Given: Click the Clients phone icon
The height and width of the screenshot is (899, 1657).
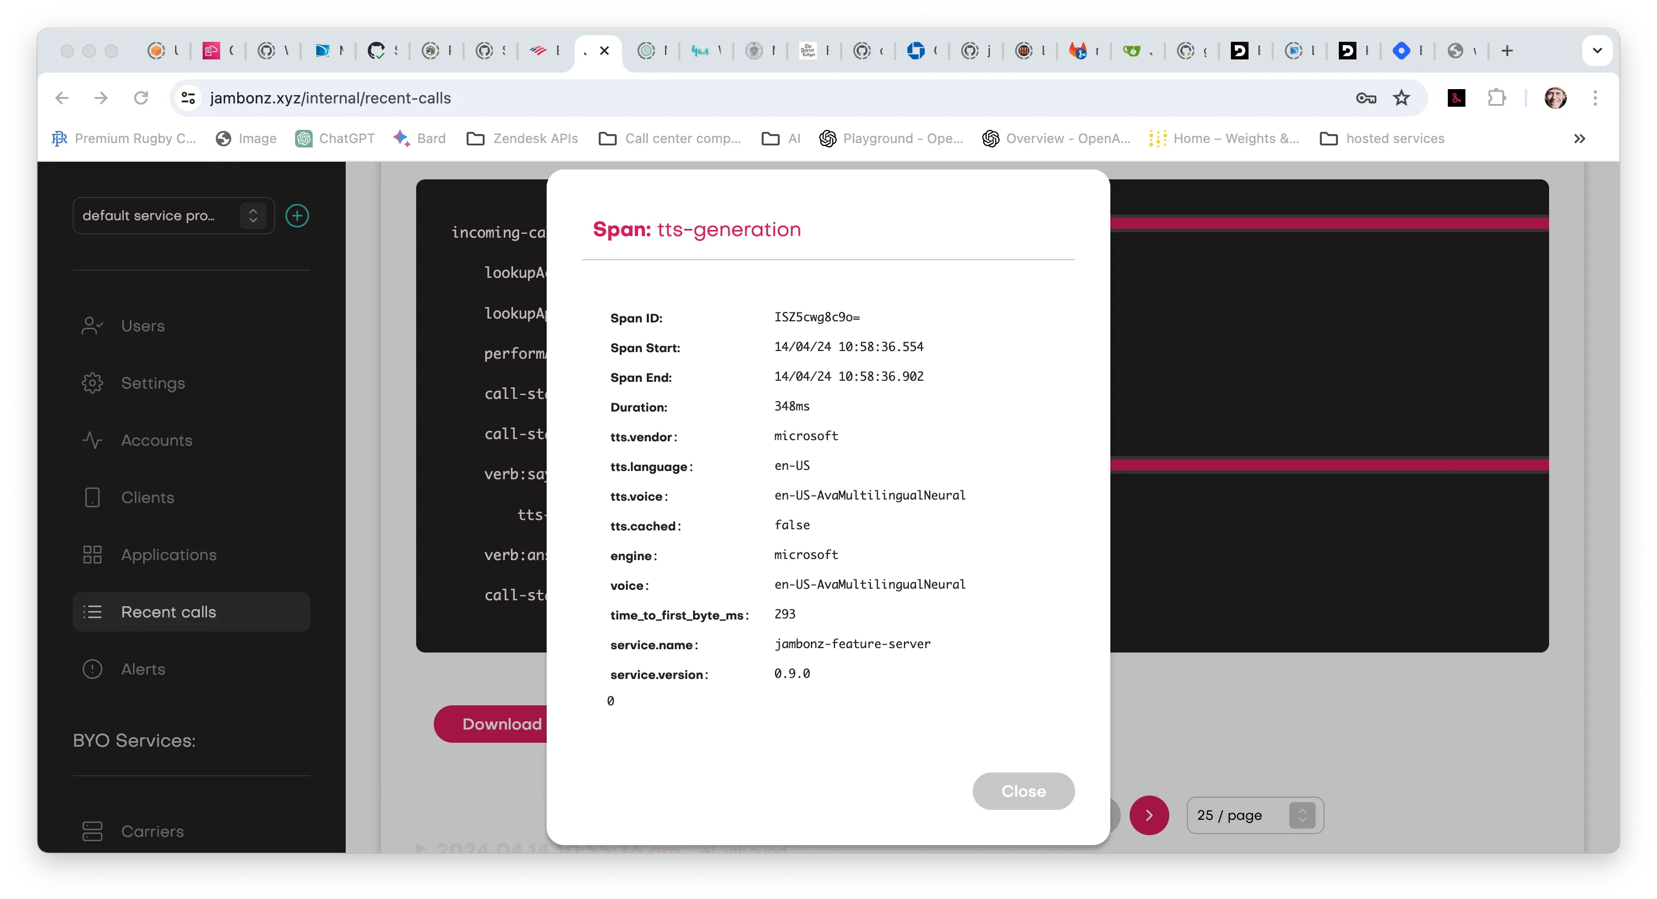Looking at the screenshot, I should (x=92, y=498).
